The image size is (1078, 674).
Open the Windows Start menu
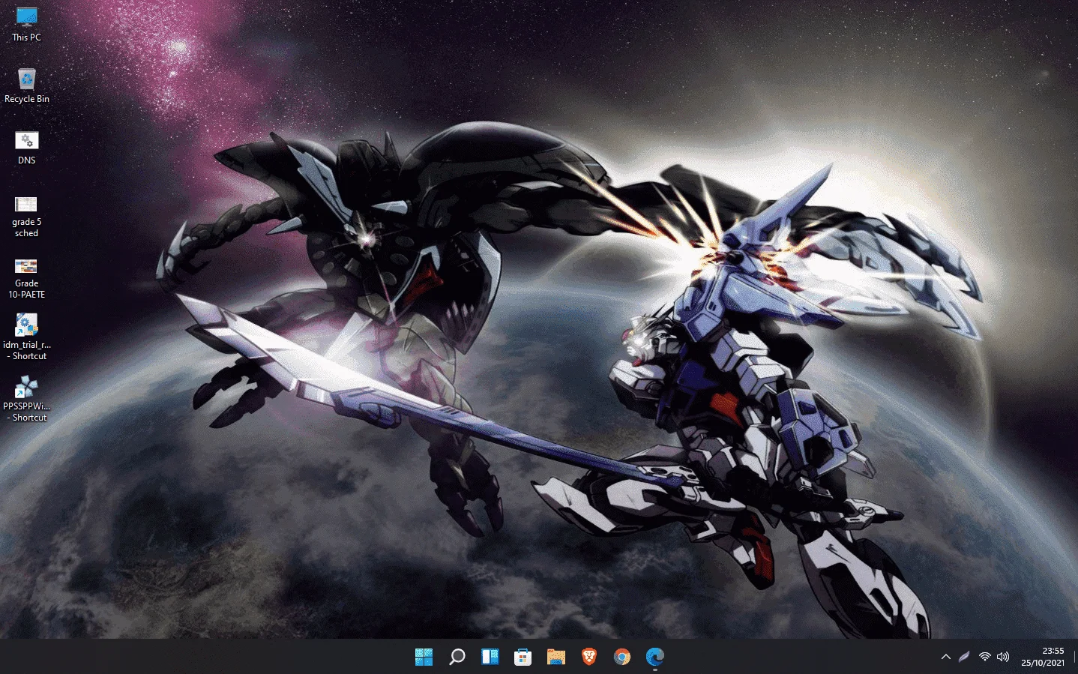[424, 657]
